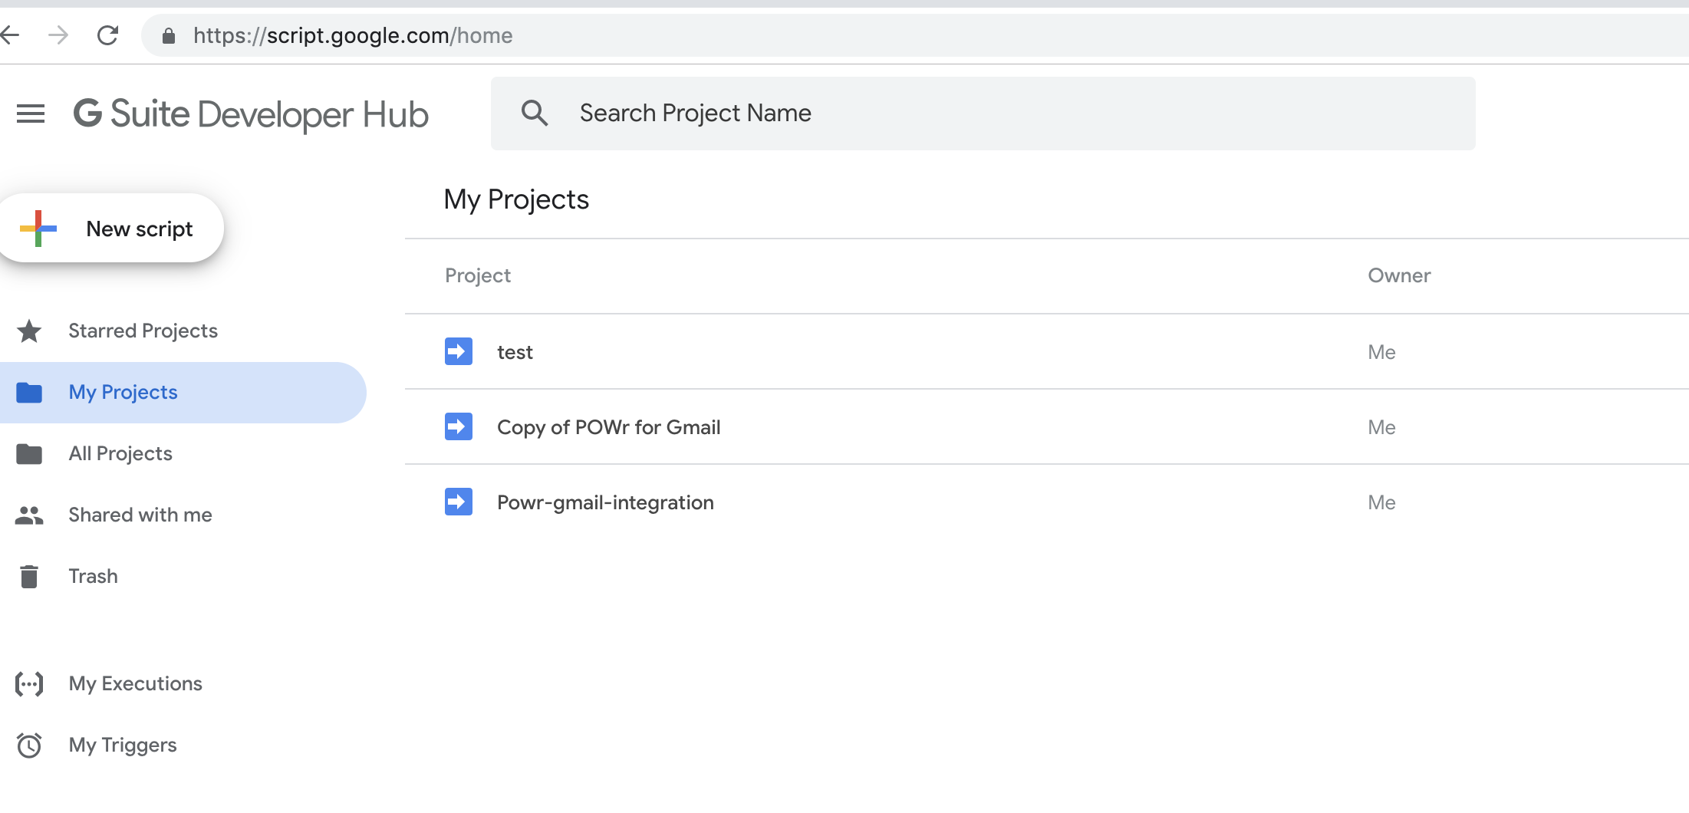Viewport: 1689px width, 813px height.
Task: Focus the Search Project Name field
Action: [983, 114]
